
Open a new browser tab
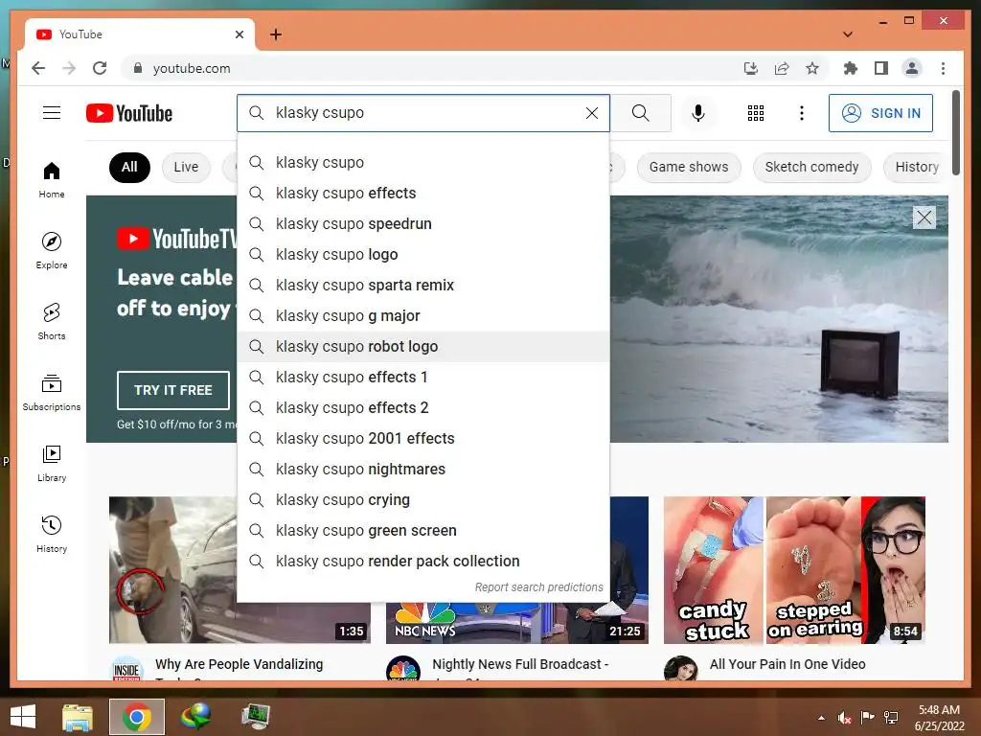(x=276, y=34)
